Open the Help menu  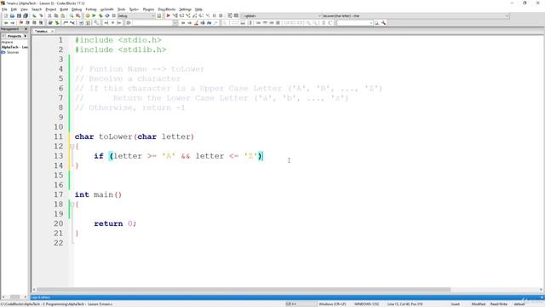(x=198, y=9)
